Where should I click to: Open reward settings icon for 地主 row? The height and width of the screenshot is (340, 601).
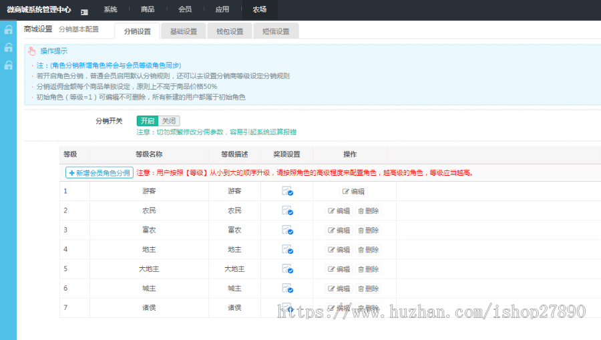coord(287,250)
